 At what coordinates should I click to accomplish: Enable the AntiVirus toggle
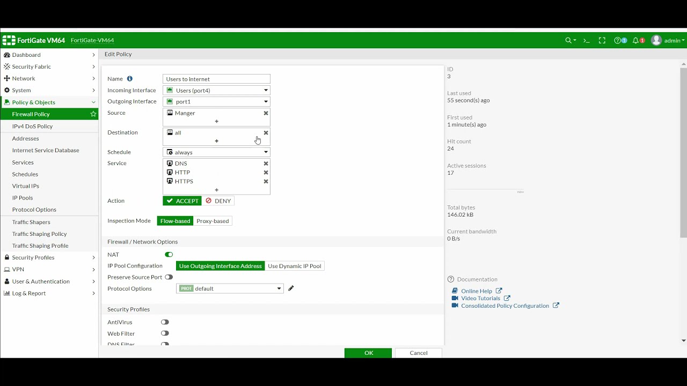(x=165, y=322)
